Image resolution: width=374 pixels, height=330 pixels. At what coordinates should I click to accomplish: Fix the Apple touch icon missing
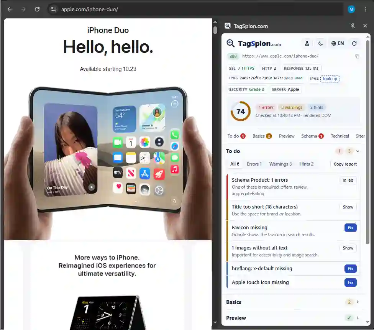point(350,282)
